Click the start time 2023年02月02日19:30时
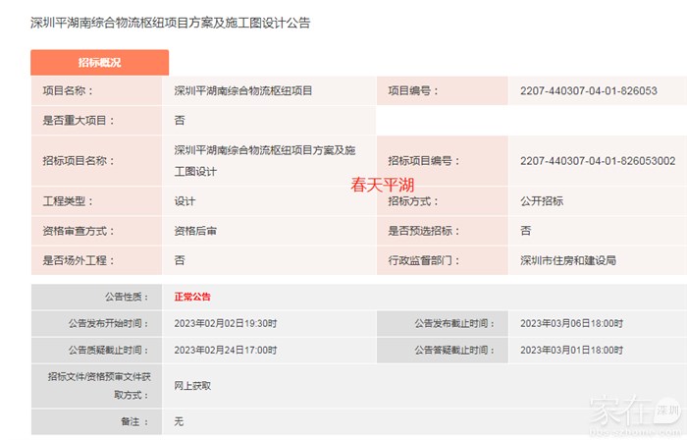The height and width of the screenshot is (440, 687). coord(226,323)
